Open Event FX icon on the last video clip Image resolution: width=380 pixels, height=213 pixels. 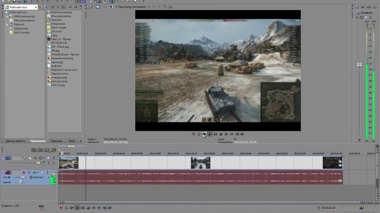340,166
